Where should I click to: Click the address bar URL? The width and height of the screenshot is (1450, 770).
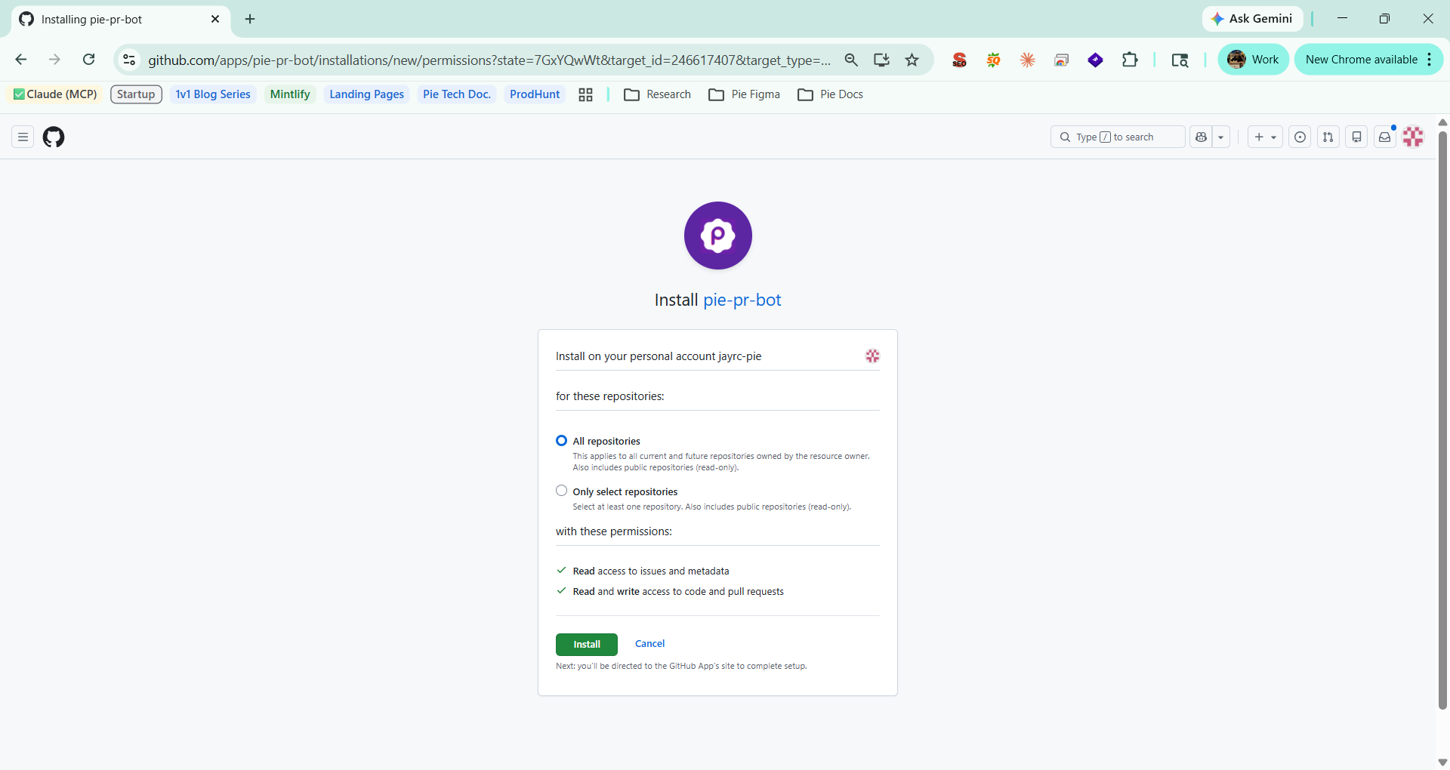click(489, 60)
